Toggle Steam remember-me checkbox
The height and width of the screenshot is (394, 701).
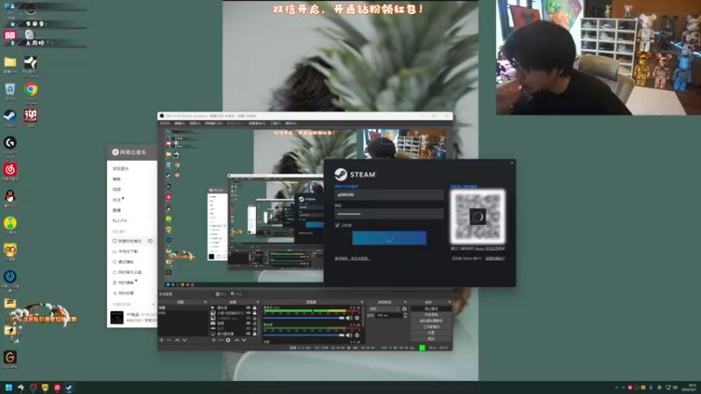click(337, 225)
